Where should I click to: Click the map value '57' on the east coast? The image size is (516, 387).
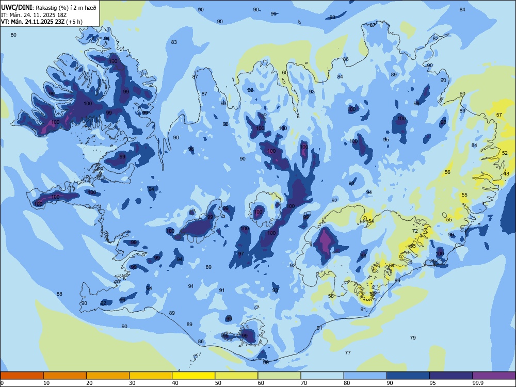(499, 115)
